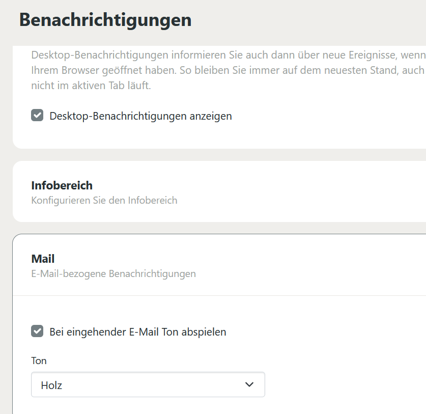Image resolution: width=426 pixels, height=414 pixels.
Task: Uncheck the Desktop-Benachrichtigungen anzeigen checkbox
Action: (x=37, y=116)
